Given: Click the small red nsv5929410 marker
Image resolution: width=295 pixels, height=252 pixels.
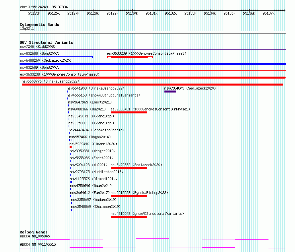Looking at the screenshot, I should (x=71, y=147).
